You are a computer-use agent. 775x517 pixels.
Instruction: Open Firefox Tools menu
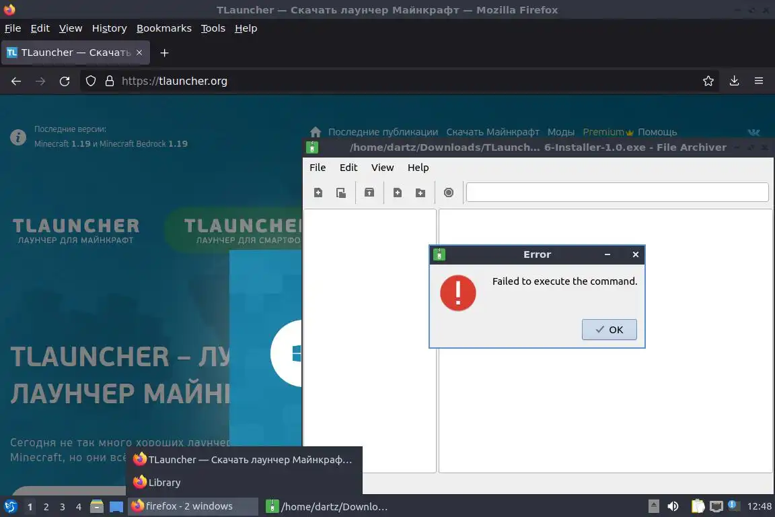[x=213, y=28]
